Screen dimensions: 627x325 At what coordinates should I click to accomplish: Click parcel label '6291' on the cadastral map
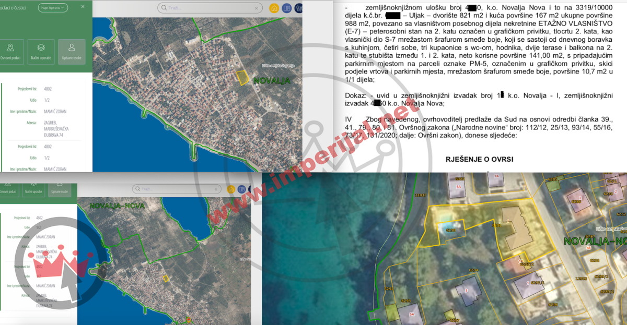(x=496, y=225)
